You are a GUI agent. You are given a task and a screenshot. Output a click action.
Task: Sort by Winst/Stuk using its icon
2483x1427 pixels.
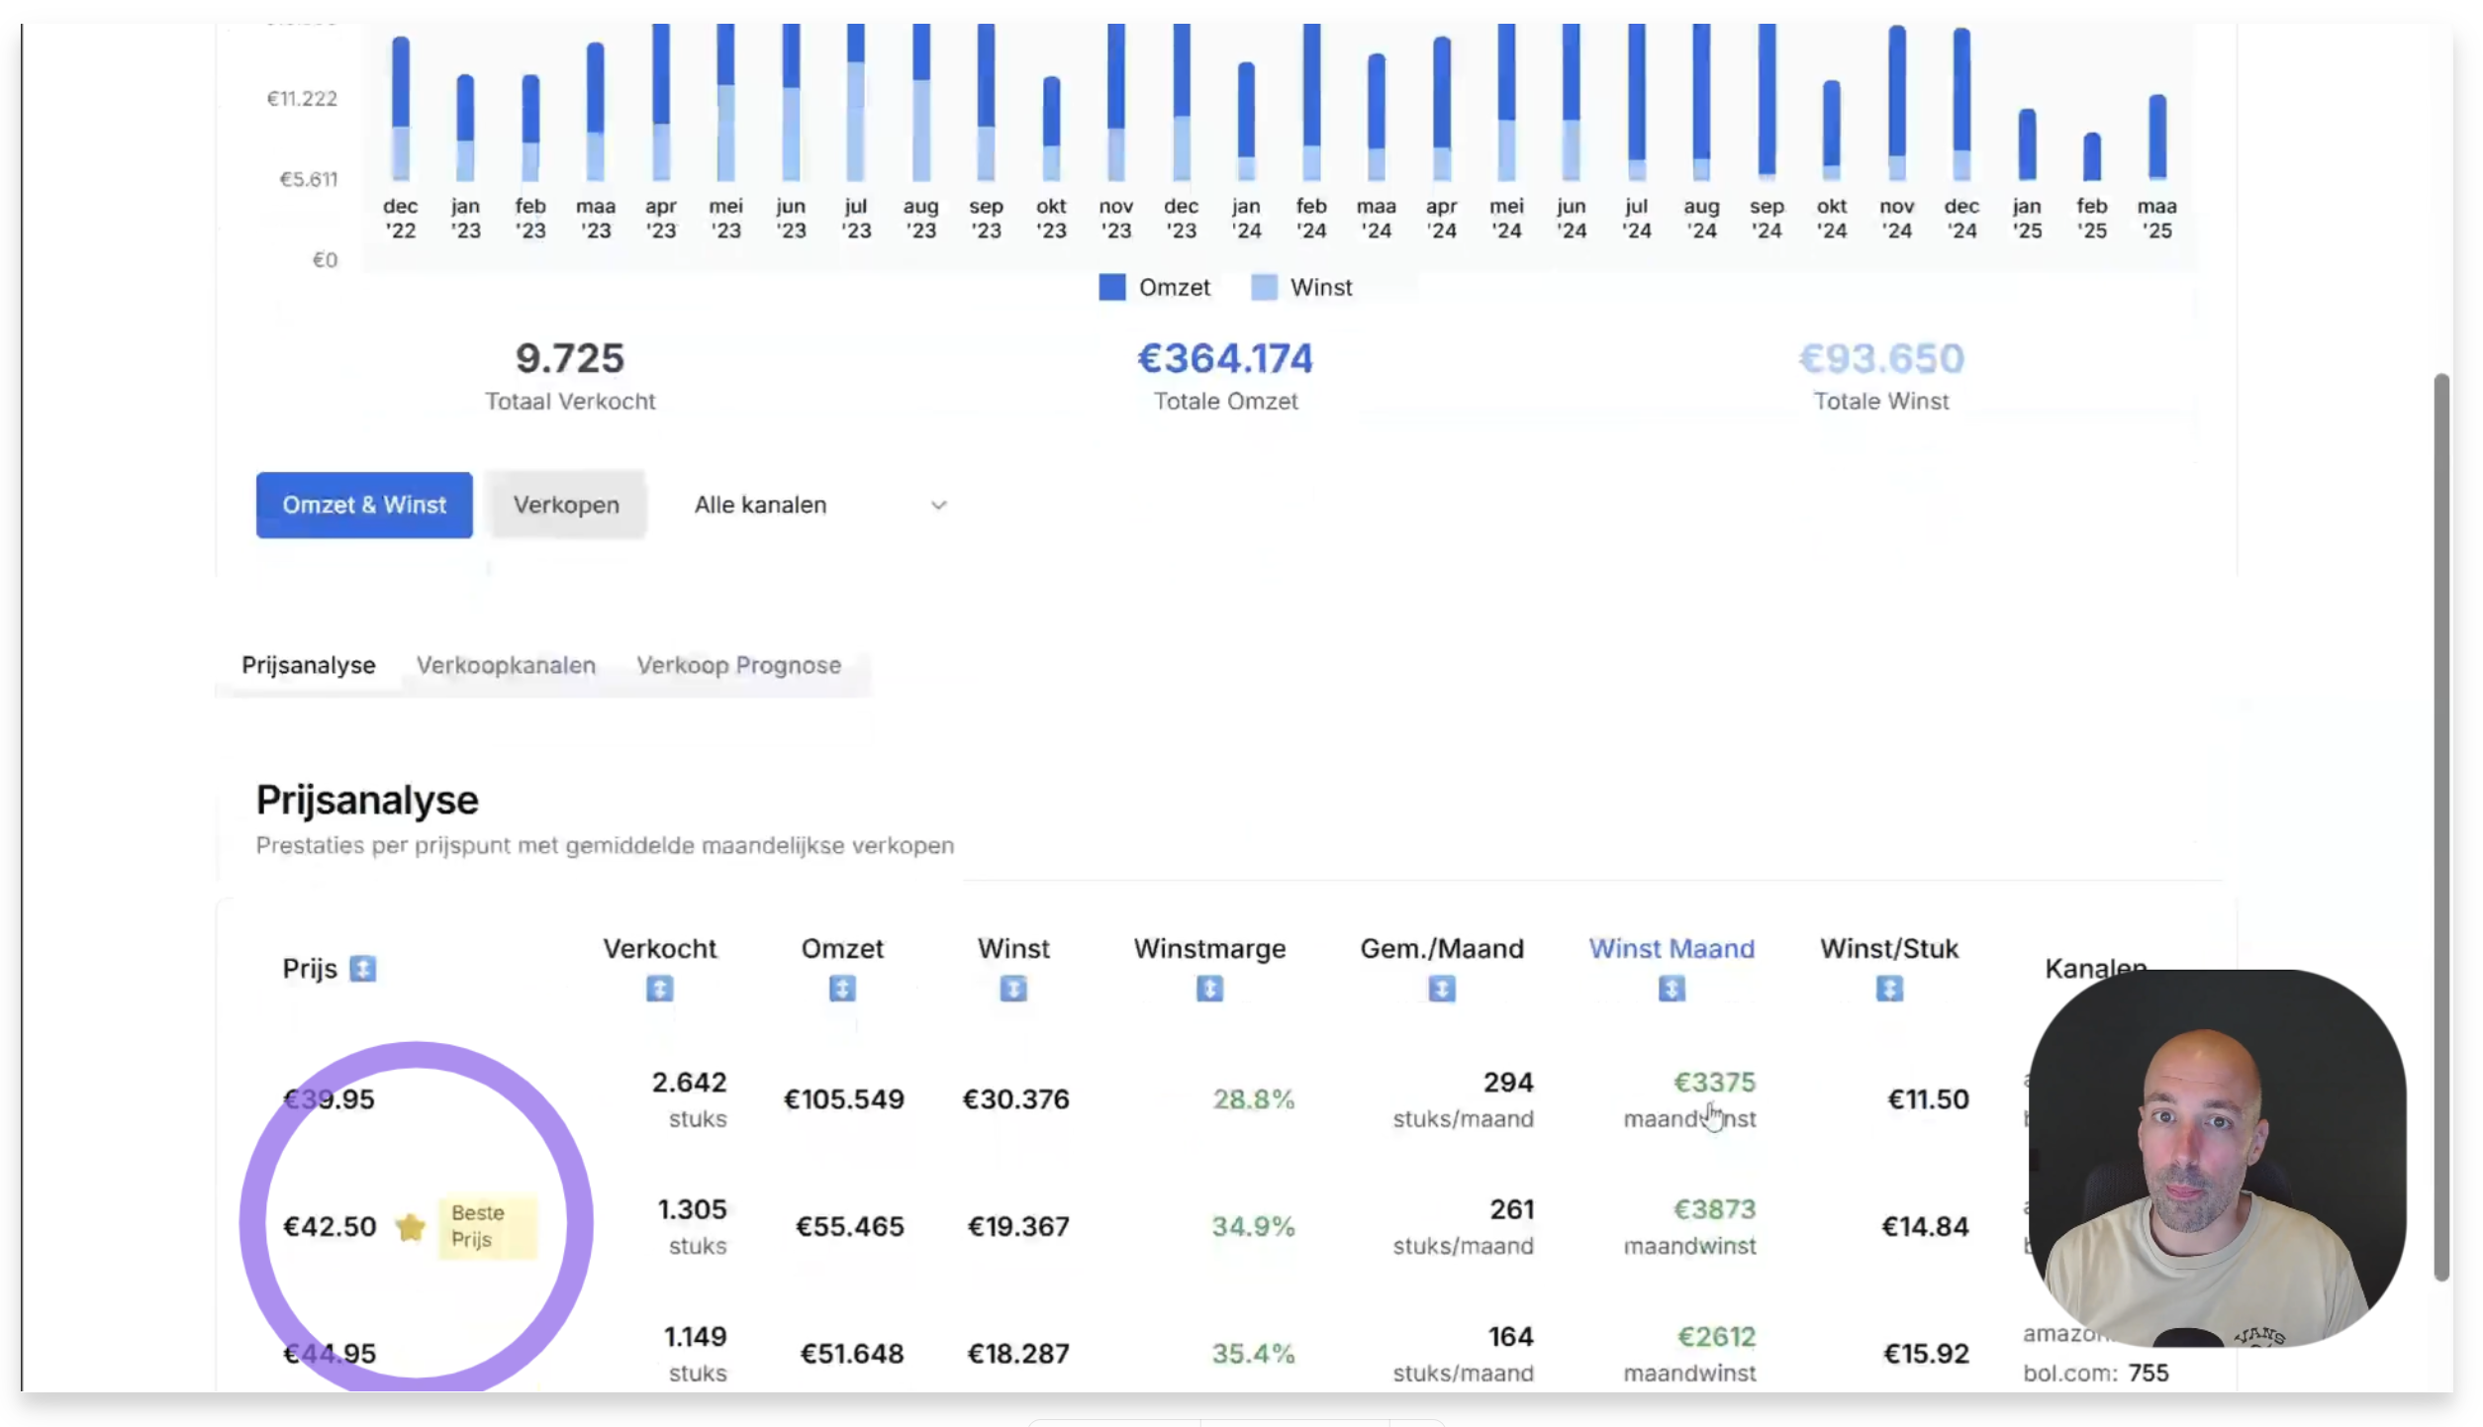tap(1888, 988)
